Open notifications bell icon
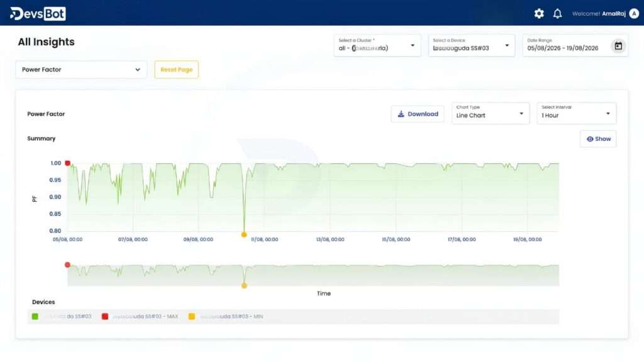The height and width of the screenshot is (362, 644). (557, 14)
